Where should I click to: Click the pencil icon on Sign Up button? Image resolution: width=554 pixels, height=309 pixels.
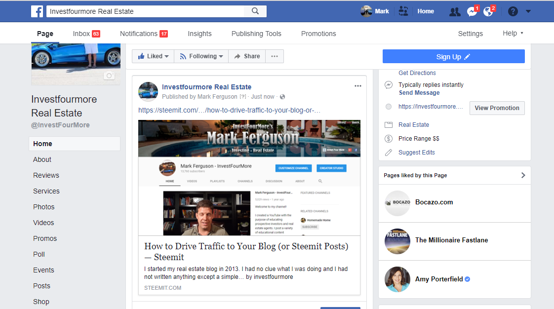tap(467, 56)
